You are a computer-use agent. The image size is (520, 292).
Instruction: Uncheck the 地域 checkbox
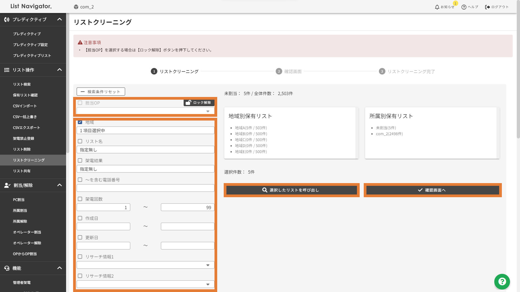click(x=80, y=122)
